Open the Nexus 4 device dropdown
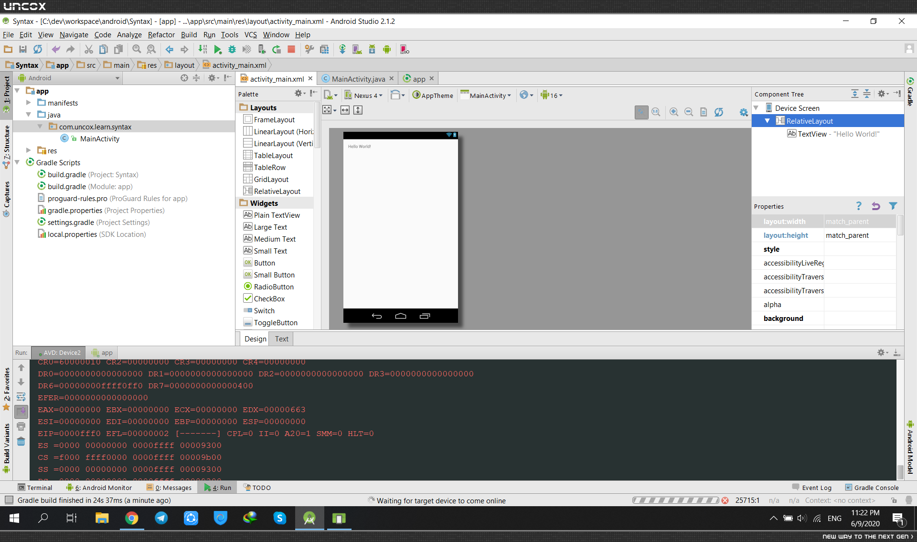917x542 pixels. point(363,96)
